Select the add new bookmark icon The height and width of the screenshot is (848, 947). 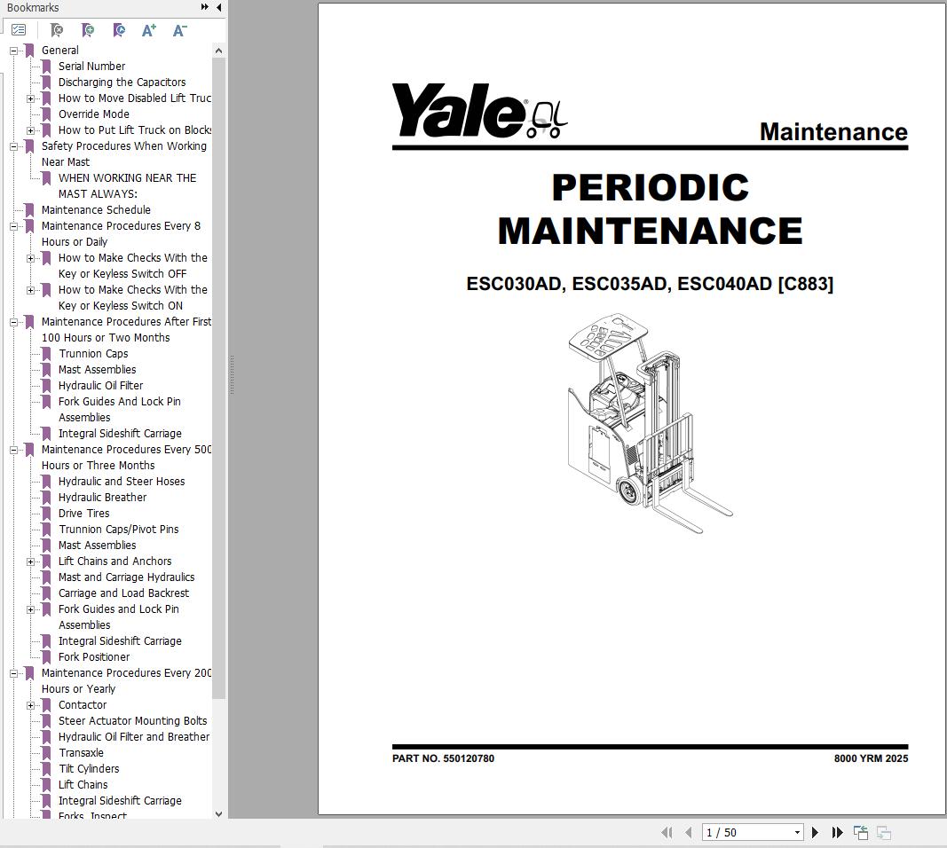point(88,29)
